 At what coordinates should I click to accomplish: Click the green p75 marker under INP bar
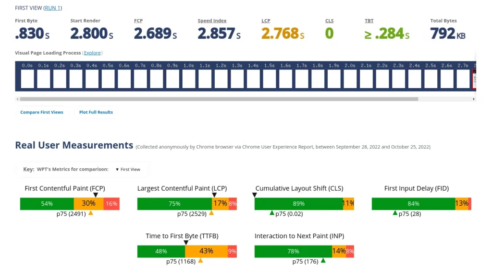[x=323, y=260]
